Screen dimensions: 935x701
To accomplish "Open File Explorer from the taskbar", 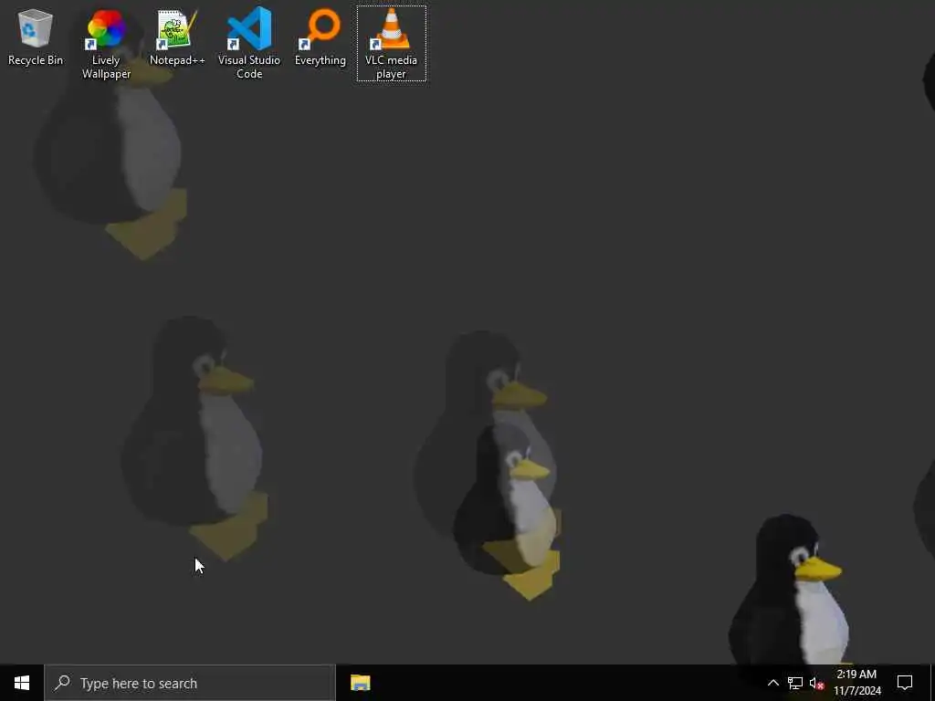I will point(360,683).
